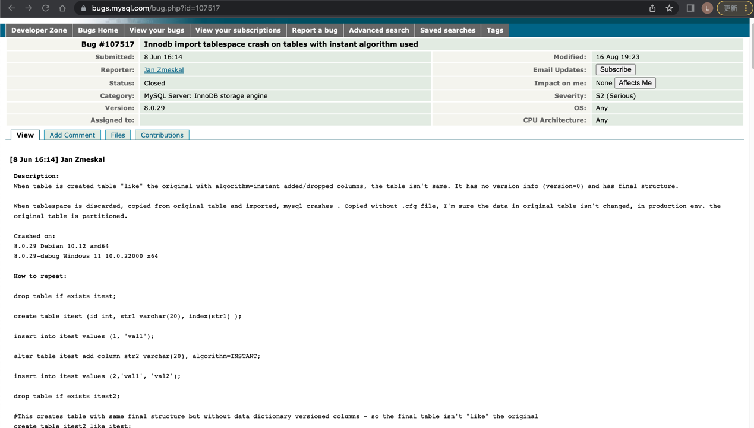Switch to the Add Comment tab

(72, 135)
